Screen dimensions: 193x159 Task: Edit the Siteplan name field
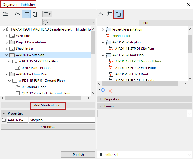62,120
